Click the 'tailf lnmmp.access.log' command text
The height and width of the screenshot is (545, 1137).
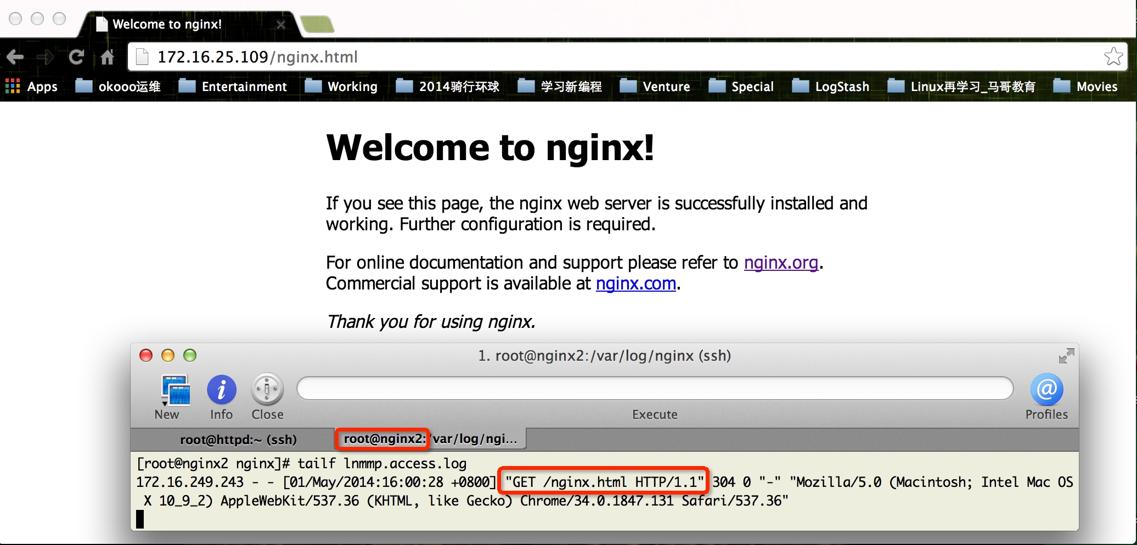pos(382,464)
